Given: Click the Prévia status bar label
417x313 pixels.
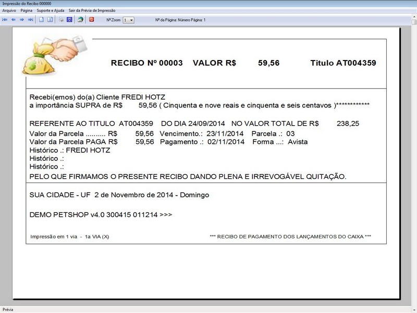Looking at the screenshot, I should click(x=8, y=308).
